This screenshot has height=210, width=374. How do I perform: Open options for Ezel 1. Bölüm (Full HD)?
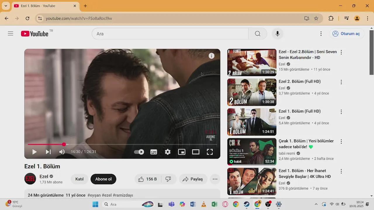click(x=341, y=112)
